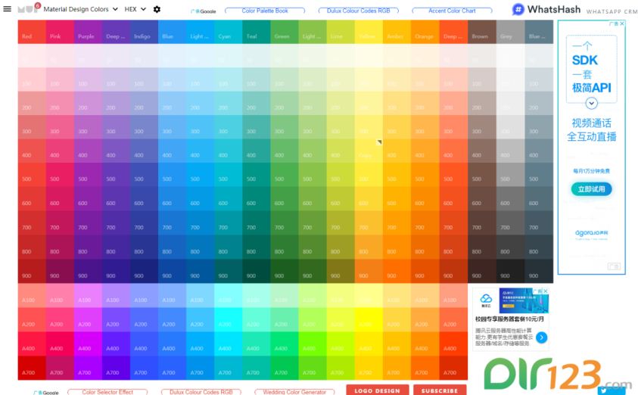Open the Accent Color Chart link
The image size is (638, 395).
point(452,11)
